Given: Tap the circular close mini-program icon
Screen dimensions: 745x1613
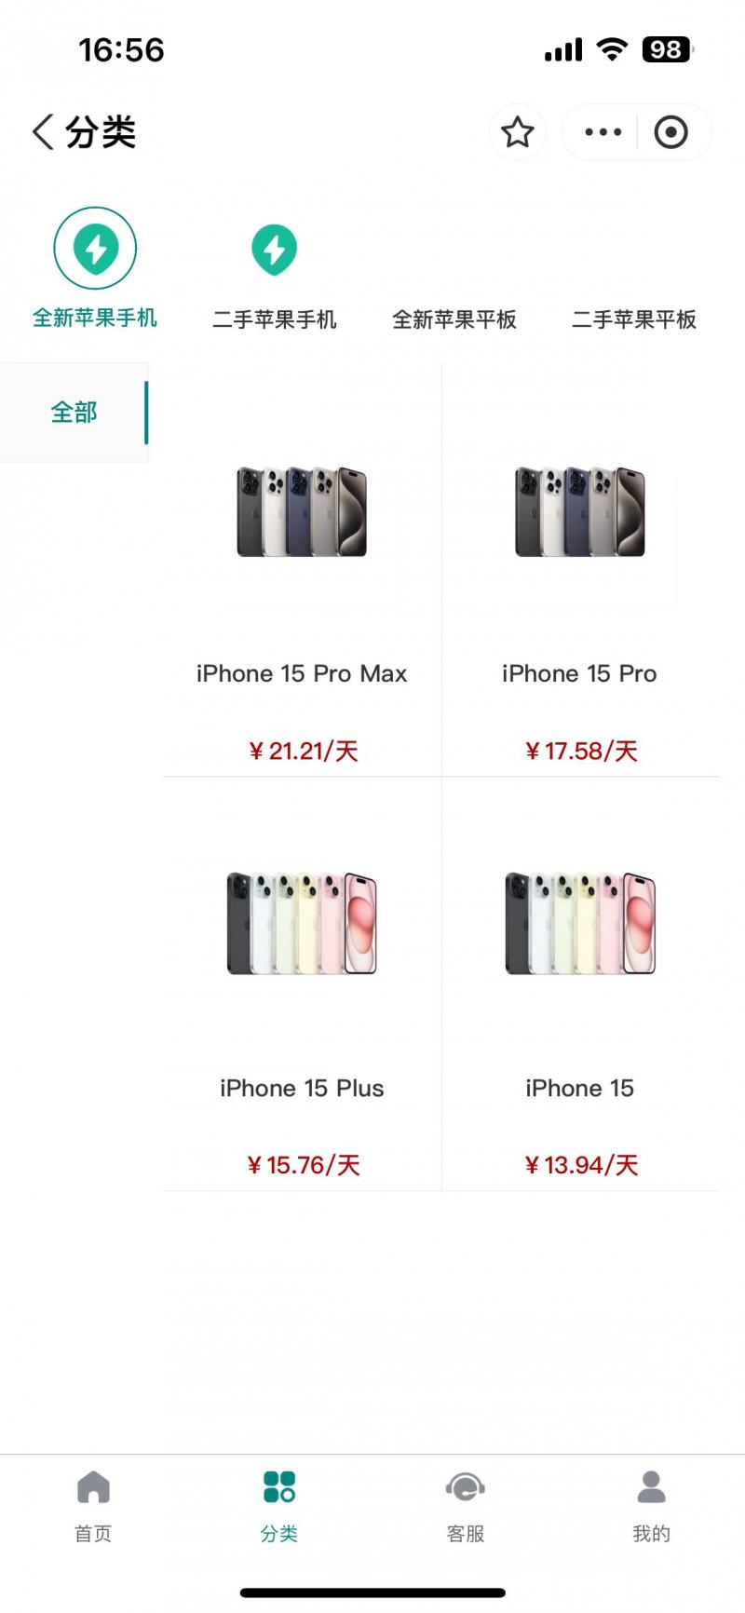Looking at the screenshot, I should click(x=670, y=132).
